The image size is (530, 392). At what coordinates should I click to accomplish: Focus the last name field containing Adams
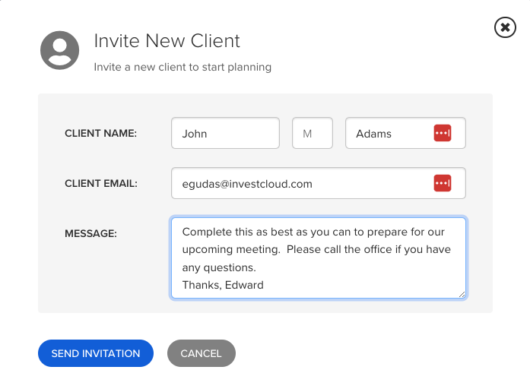(405, 133)
